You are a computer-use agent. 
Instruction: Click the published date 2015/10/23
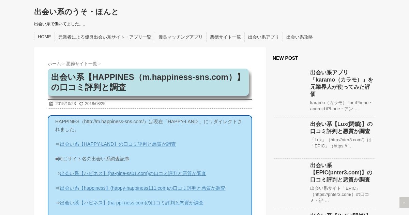click(65, 104)
